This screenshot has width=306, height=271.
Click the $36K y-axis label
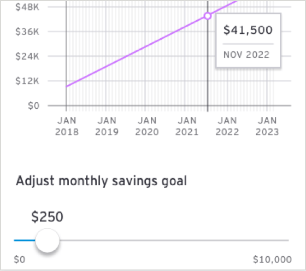point(27,32)
